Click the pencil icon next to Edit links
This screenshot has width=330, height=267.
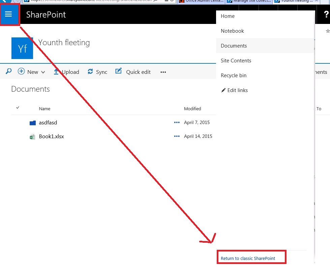223,90
